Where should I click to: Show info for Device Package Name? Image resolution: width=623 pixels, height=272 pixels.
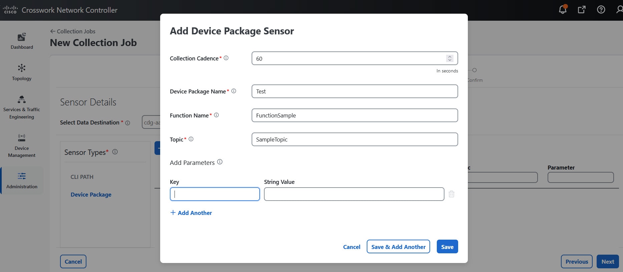pyautogui.click(x=234, y=91)
